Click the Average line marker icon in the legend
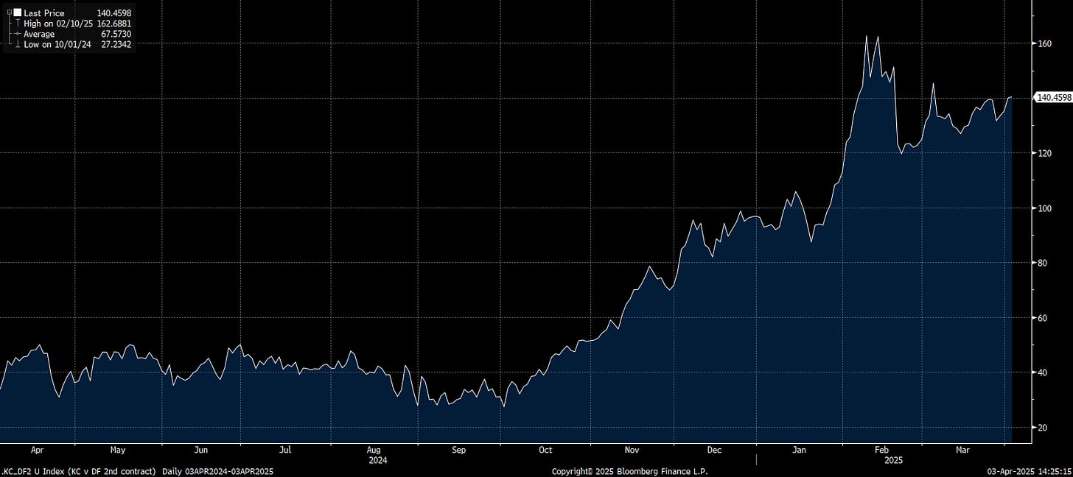Screen dimensions: 1073x477 point(17,34)
